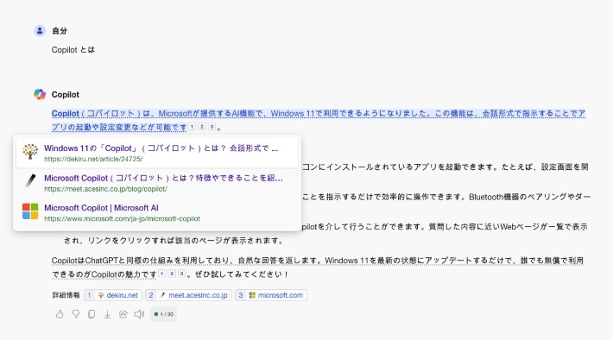Click citation 3 after 可能です in first paragraph
The height and width of the screenshot is (340, 613).
pyautogui.click(x=212, y=126)
